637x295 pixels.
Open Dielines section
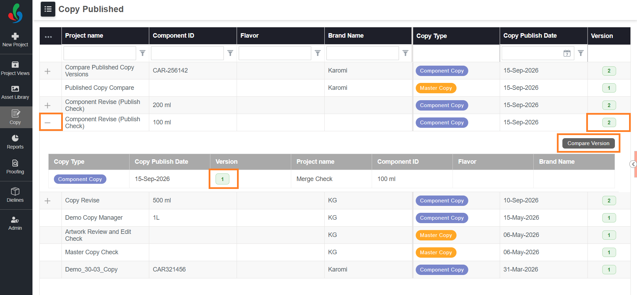click(x=15, y=195)
